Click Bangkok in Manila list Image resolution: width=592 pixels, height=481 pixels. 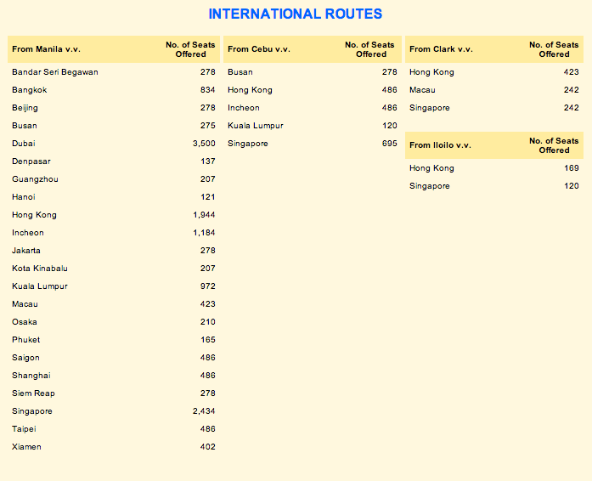[x=30, y=90]
